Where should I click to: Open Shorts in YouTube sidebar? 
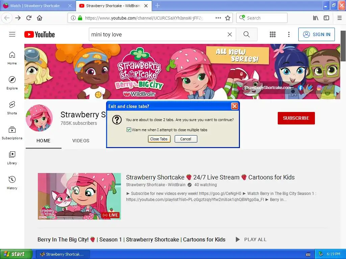click(x=12, y=108)
